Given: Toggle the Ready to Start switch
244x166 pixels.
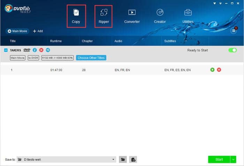Looking at the screenshot, I should point(232,50).
